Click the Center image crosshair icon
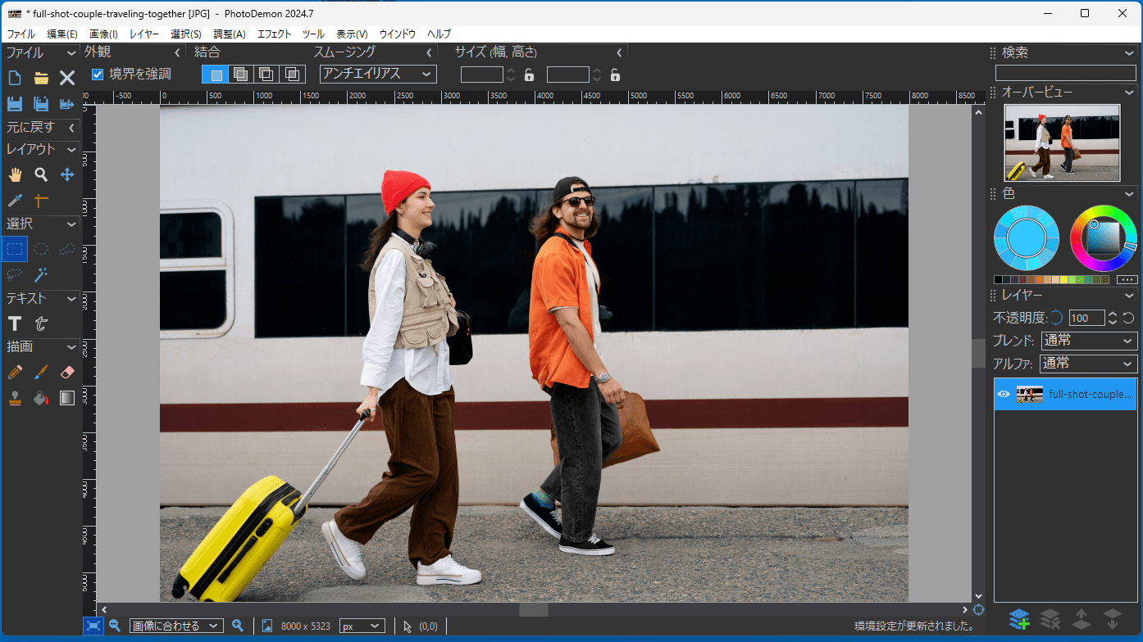This screenshot has width=1143, height=642. point(978,610)
